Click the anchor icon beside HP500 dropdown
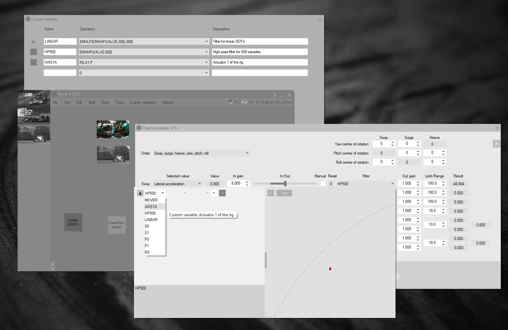Viewport: 508px width, 330px height. (140, 193)
